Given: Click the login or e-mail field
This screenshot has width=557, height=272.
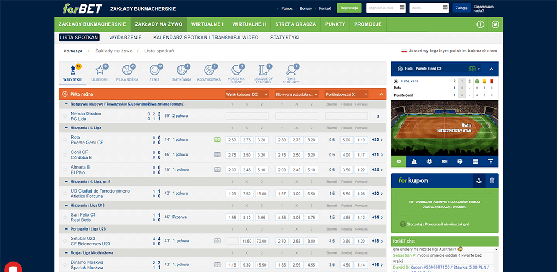Looking at the screenshot, I should (386, 8).
